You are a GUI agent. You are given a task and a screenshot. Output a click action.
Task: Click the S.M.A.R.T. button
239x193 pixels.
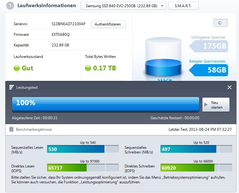click(183, 6)
